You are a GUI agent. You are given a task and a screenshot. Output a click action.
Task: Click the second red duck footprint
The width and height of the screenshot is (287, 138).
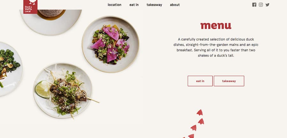[201, 122]
